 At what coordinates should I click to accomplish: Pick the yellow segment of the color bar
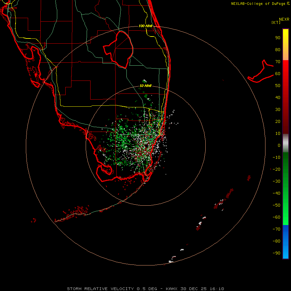point(286,45)
